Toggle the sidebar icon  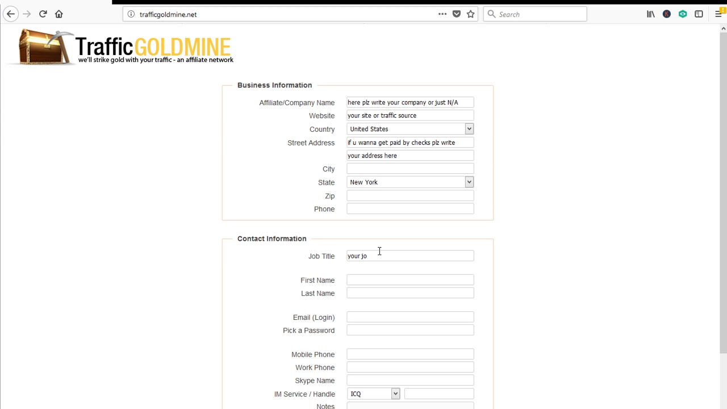(x=699, y=14)
